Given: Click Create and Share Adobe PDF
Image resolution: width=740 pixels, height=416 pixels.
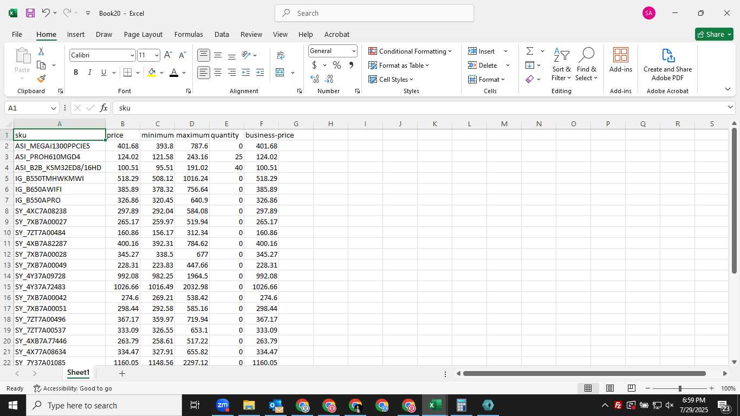Looking at the screenshot, I should pos(667,65).
